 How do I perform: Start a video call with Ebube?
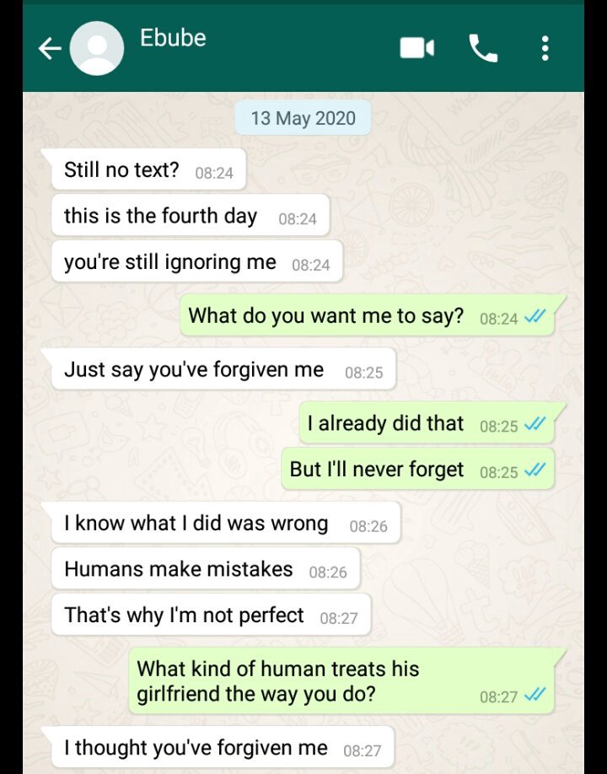(x=417, y=48)
